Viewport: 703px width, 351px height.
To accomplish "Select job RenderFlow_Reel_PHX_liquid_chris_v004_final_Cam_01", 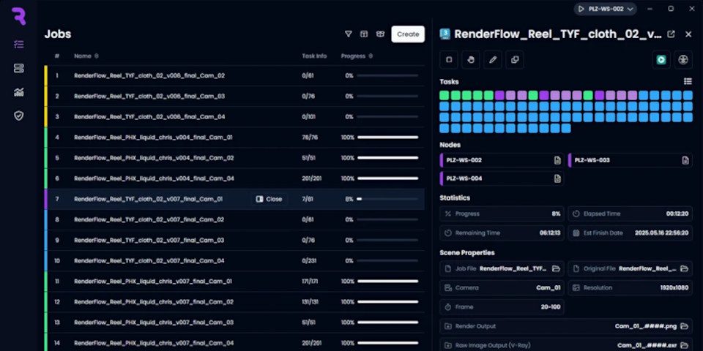I will coord(153,137).
